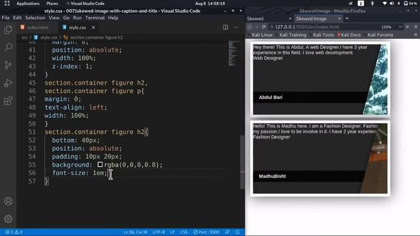
Task: Open the page actions ellipsis in Firefox URL bar
Action: [400, 27]
